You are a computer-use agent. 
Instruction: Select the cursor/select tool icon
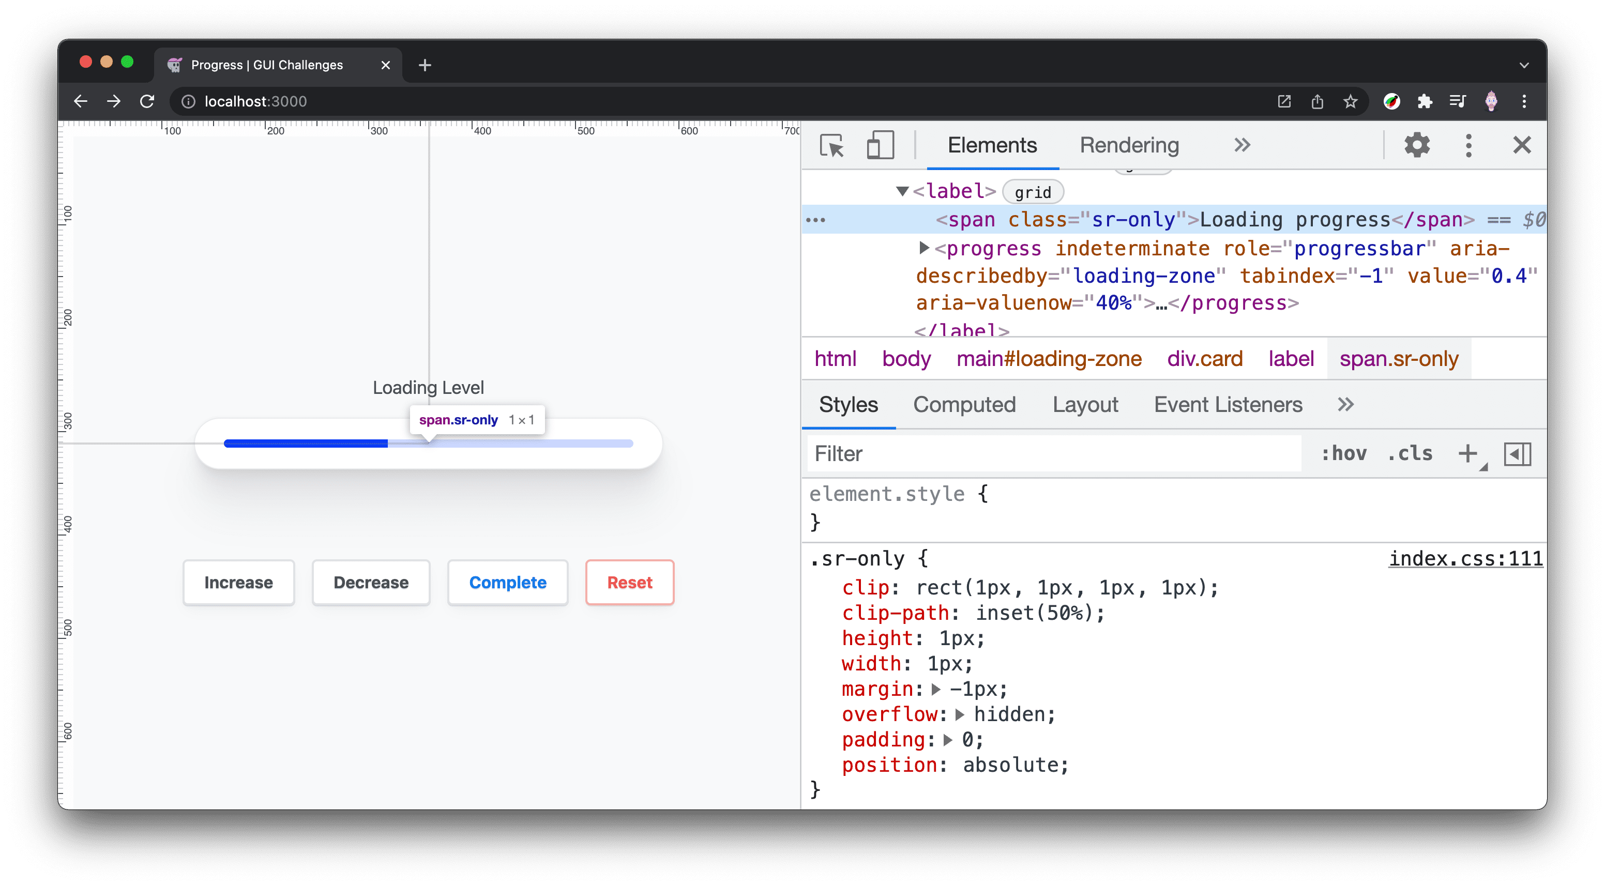tap(832, 145)
